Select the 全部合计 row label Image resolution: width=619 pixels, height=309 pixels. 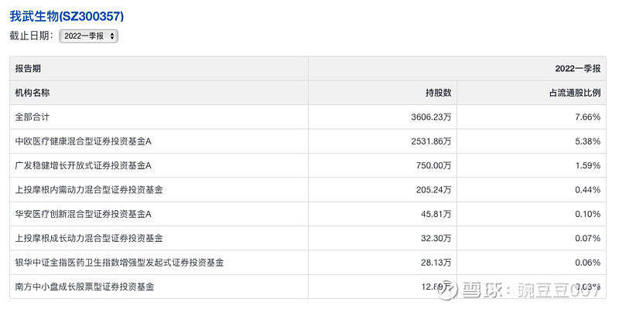[32, 117]
